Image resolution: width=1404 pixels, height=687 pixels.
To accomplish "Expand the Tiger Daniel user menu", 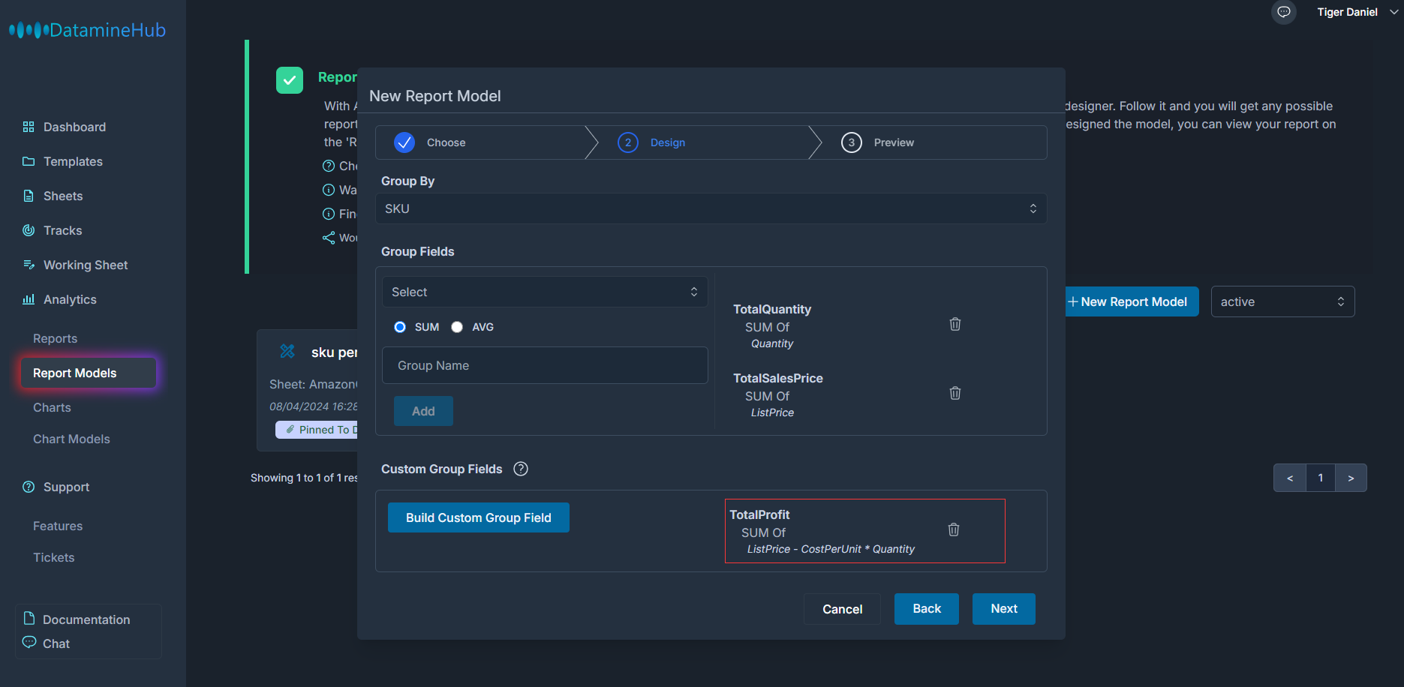I will (x=1357, y=12).
